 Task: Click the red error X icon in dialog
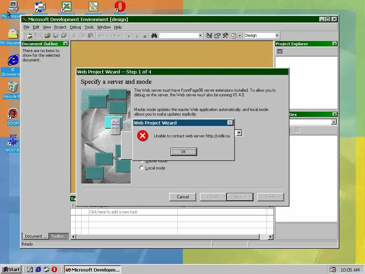[x=143, y=136]
